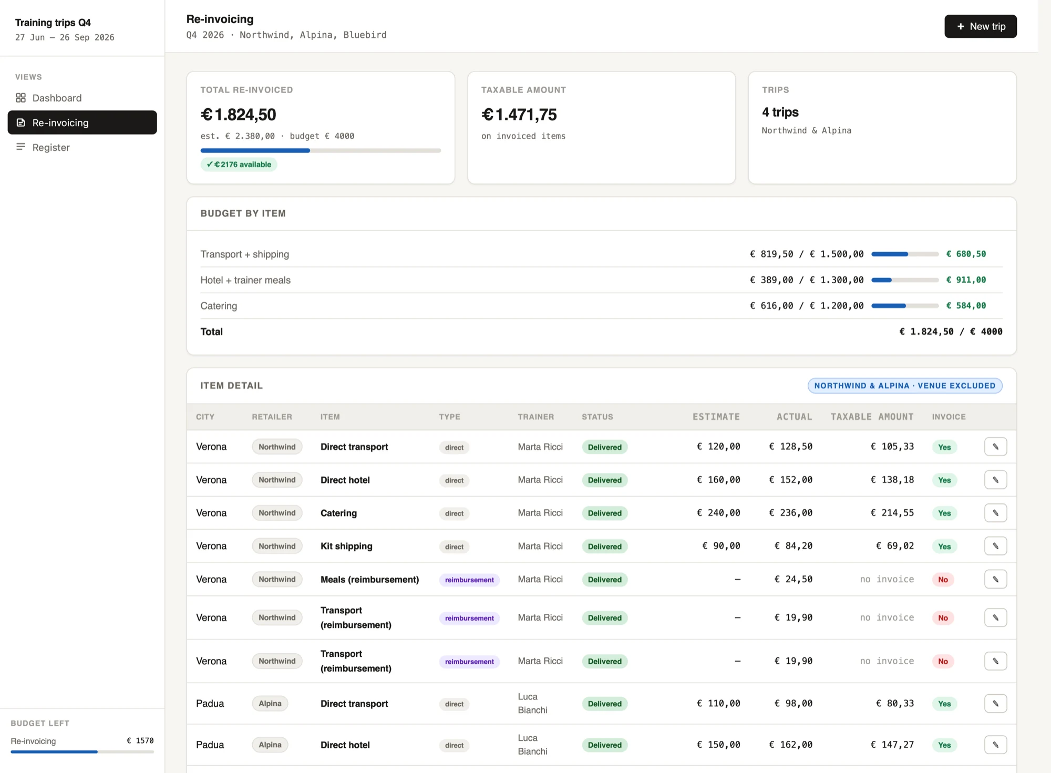Edit Kit shipping row
Viewport: 1051px width, 773px height.
point(995,546)
